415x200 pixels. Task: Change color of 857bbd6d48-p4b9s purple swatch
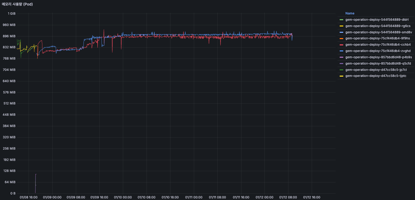[x=341, y=57]
